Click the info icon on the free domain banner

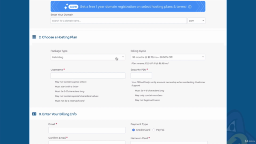(190, 7)
